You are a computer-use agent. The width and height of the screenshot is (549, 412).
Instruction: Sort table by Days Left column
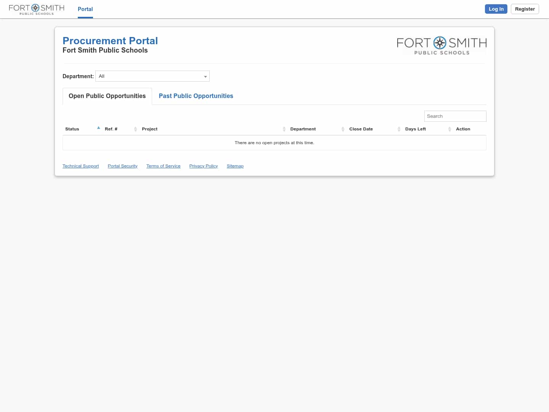point(428,129)
